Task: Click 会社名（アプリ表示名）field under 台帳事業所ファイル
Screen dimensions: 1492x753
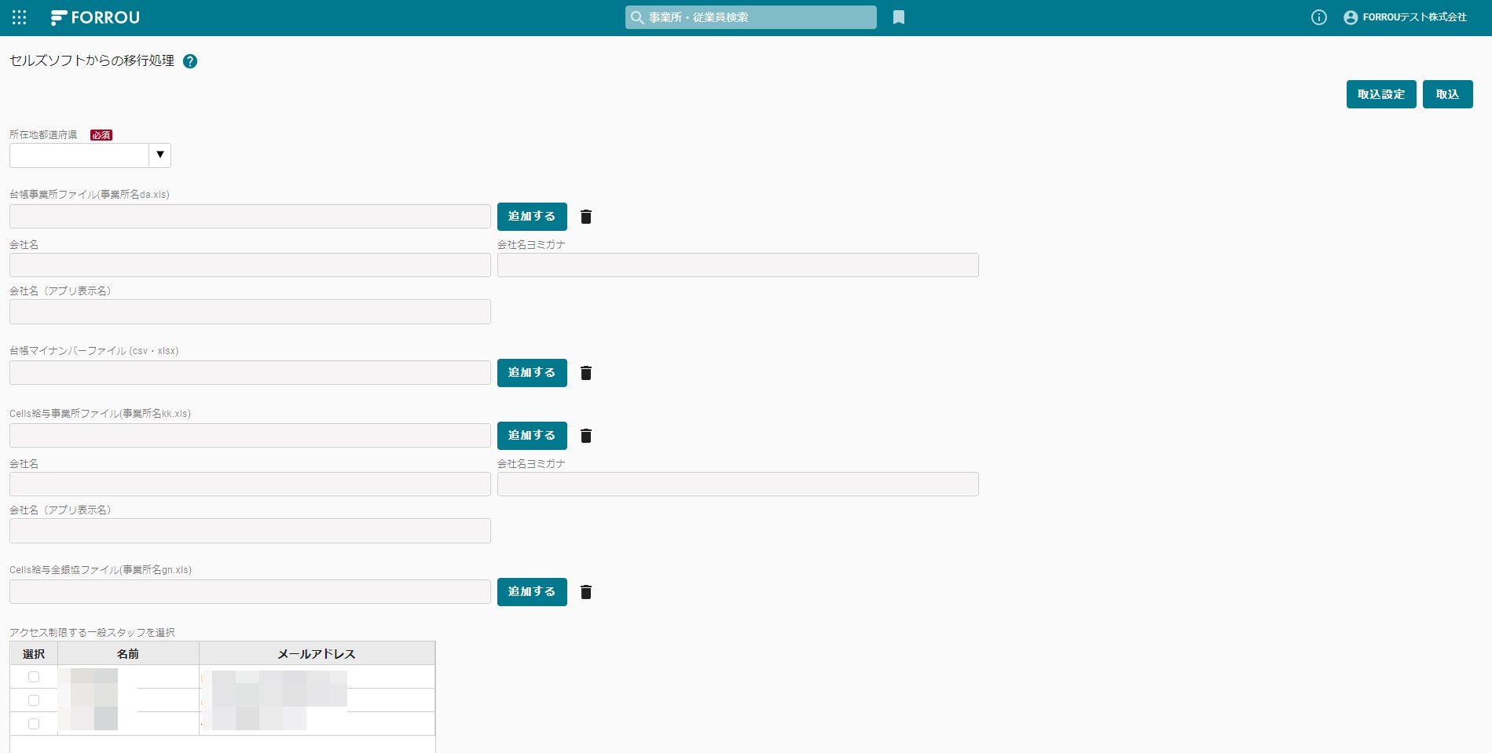Action: pyautogui.click(x=250, y=312)
